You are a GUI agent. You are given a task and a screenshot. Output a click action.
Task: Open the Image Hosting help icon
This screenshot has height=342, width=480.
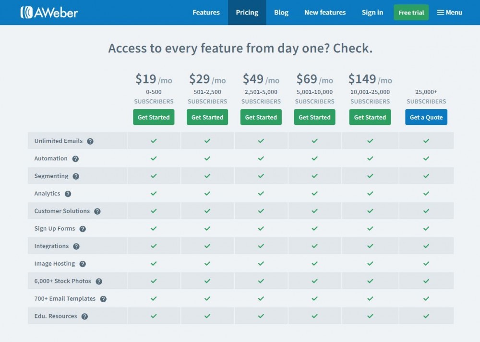tap(82, 264)
